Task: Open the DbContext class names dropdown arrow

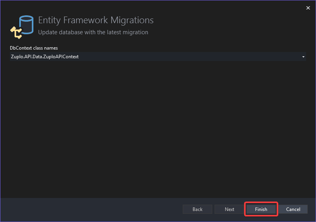Action: 303,57
